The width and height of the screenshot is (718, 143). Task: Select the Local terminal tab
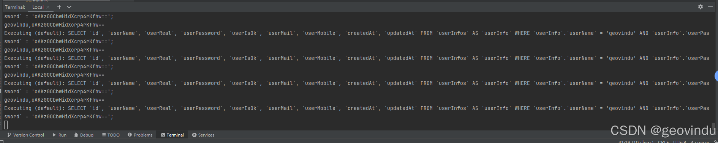38,7
